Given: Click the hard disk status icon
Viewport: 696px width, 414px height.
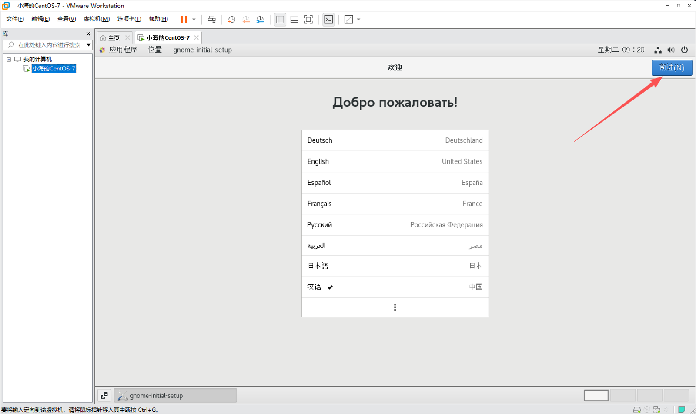Looking at the screenshot, I should 637,410.
